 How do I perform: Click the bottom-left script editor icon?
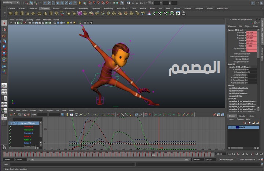262,164
